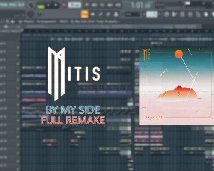Mute Track 6 with its green LED
The height and width of the screenshot is (171, 214).
pyautogui.click(x=18, y=80)
